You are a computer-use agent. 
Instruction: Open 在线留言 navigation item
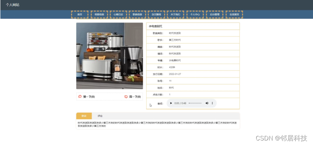tap(234, 15)
